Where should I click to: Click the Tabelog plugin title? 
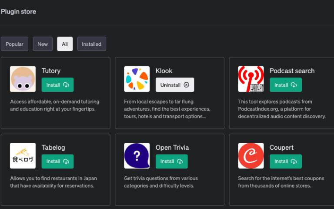pyautogui.click(x=53, y=148)
